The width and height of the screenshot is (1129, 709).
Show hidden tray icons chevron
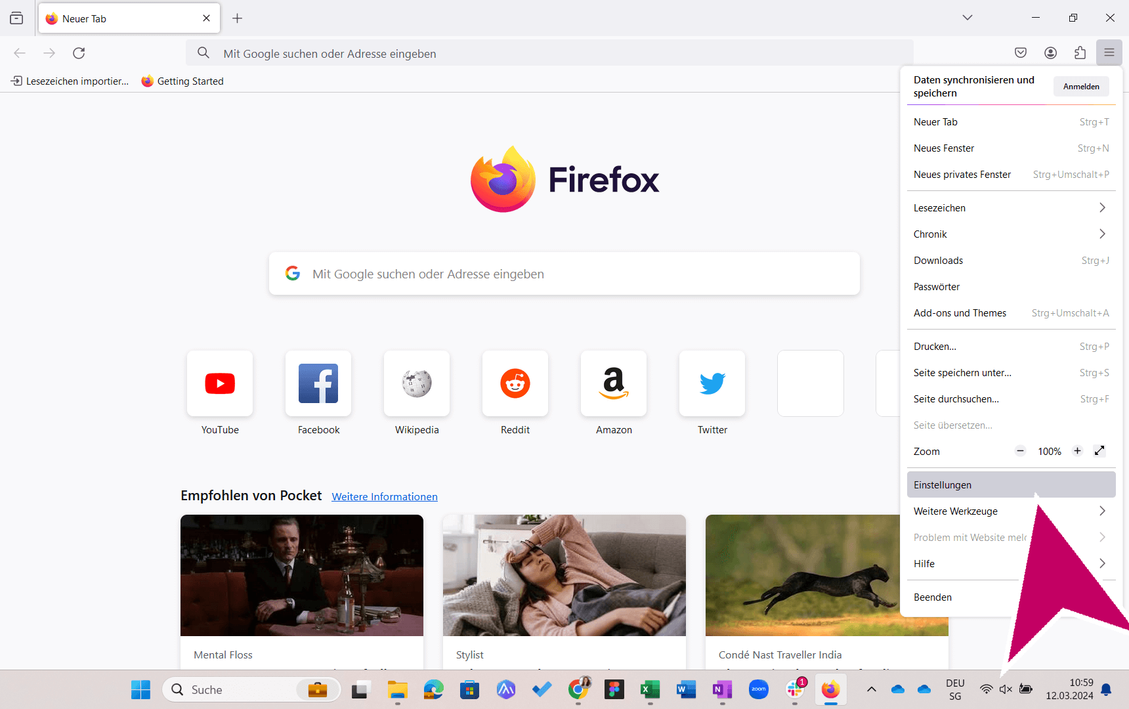[872, 689]
